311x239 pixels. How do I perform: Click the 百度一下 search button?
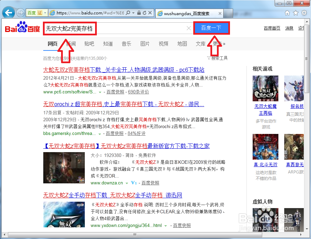[x=211, y=28]
